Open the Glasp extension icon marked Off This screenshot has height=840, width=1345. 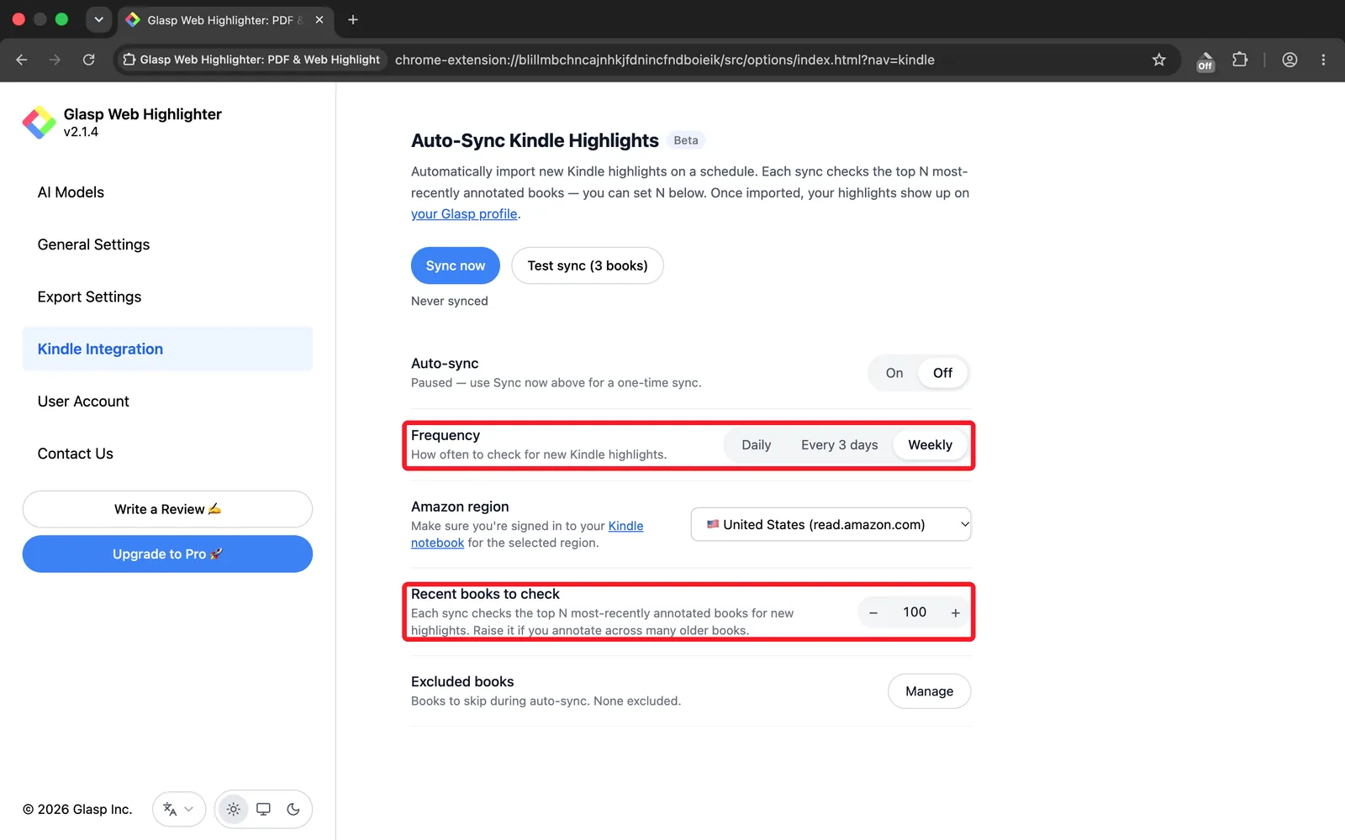click(1205, 60)
